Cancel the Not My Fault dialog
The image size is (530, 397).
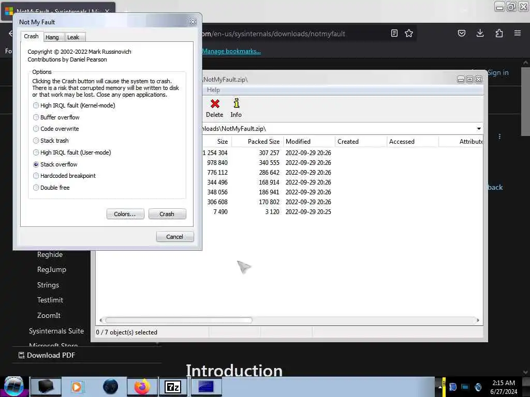175,237
